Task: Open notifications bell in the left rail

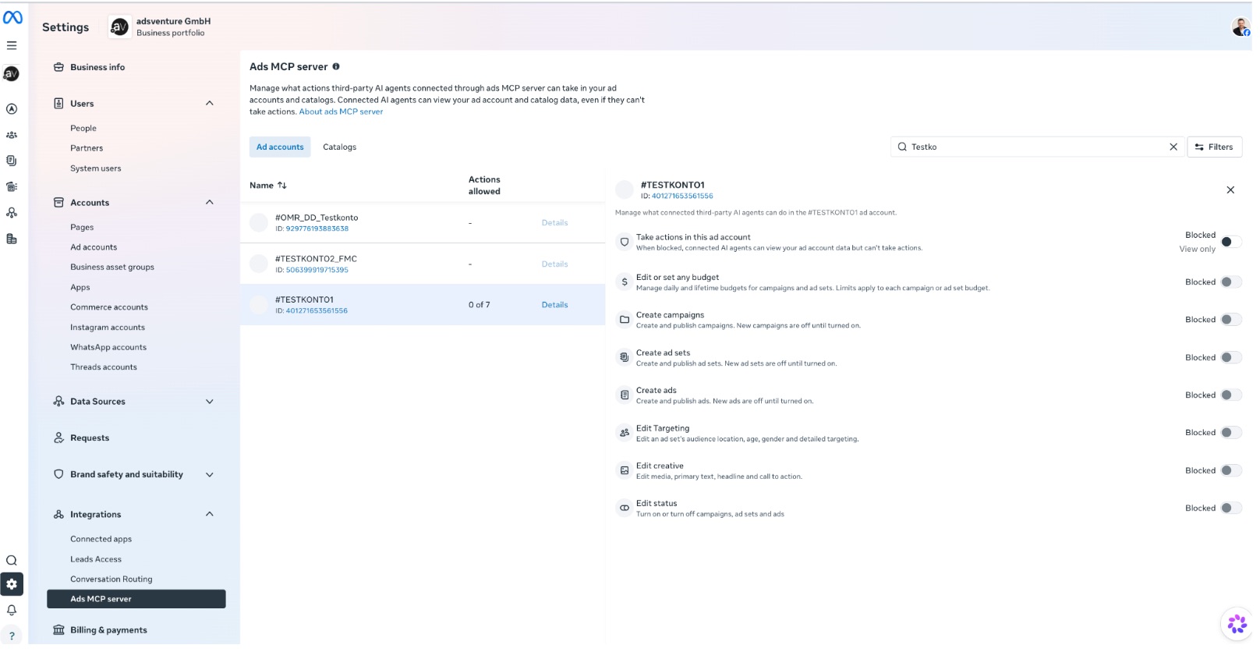Action: click(x=12, y=611)
